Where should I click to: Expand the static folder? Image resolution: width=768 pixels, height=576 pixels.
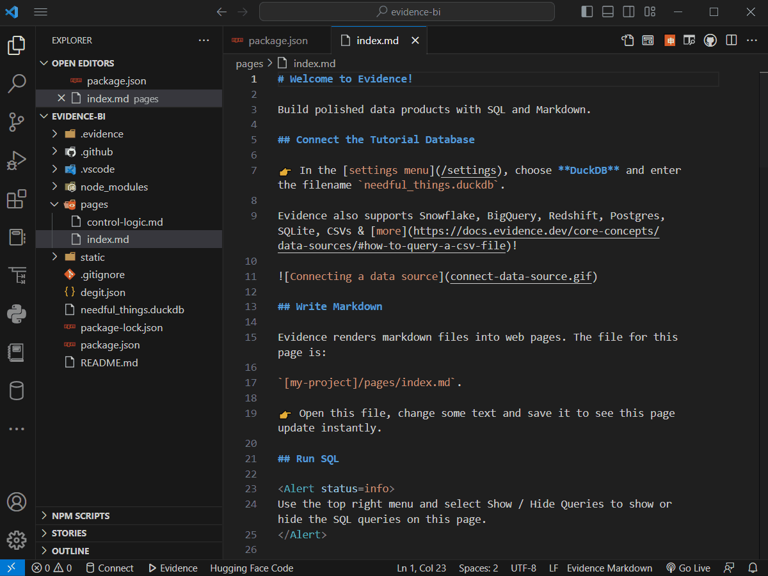[56, 257]
